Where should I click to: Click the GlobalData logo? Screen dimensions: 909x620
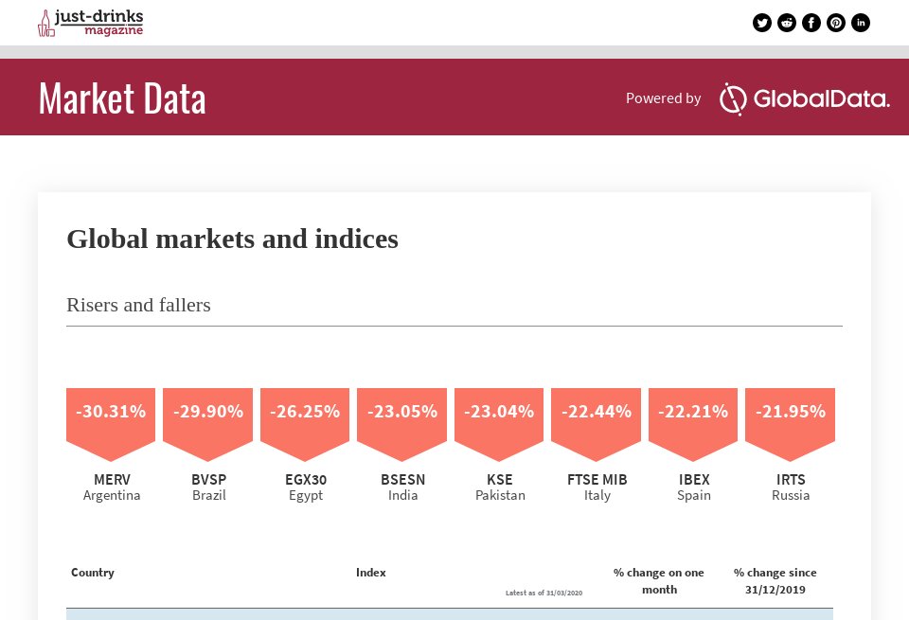[x=804, y=99]
